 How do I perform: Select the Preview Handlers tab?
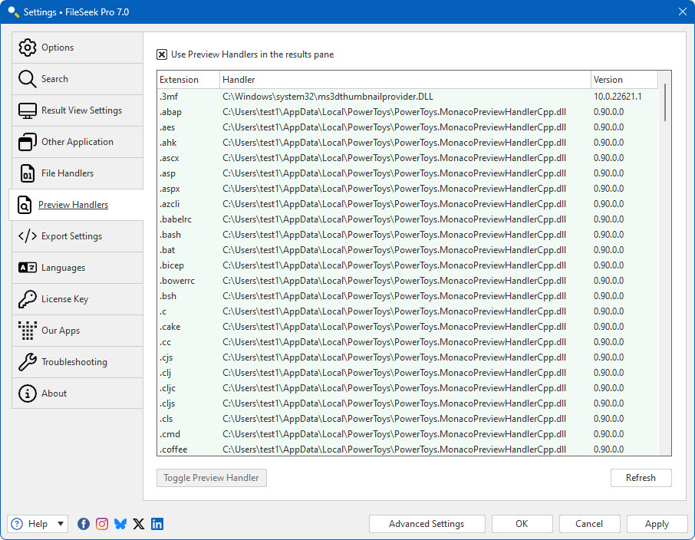(76, 205)
